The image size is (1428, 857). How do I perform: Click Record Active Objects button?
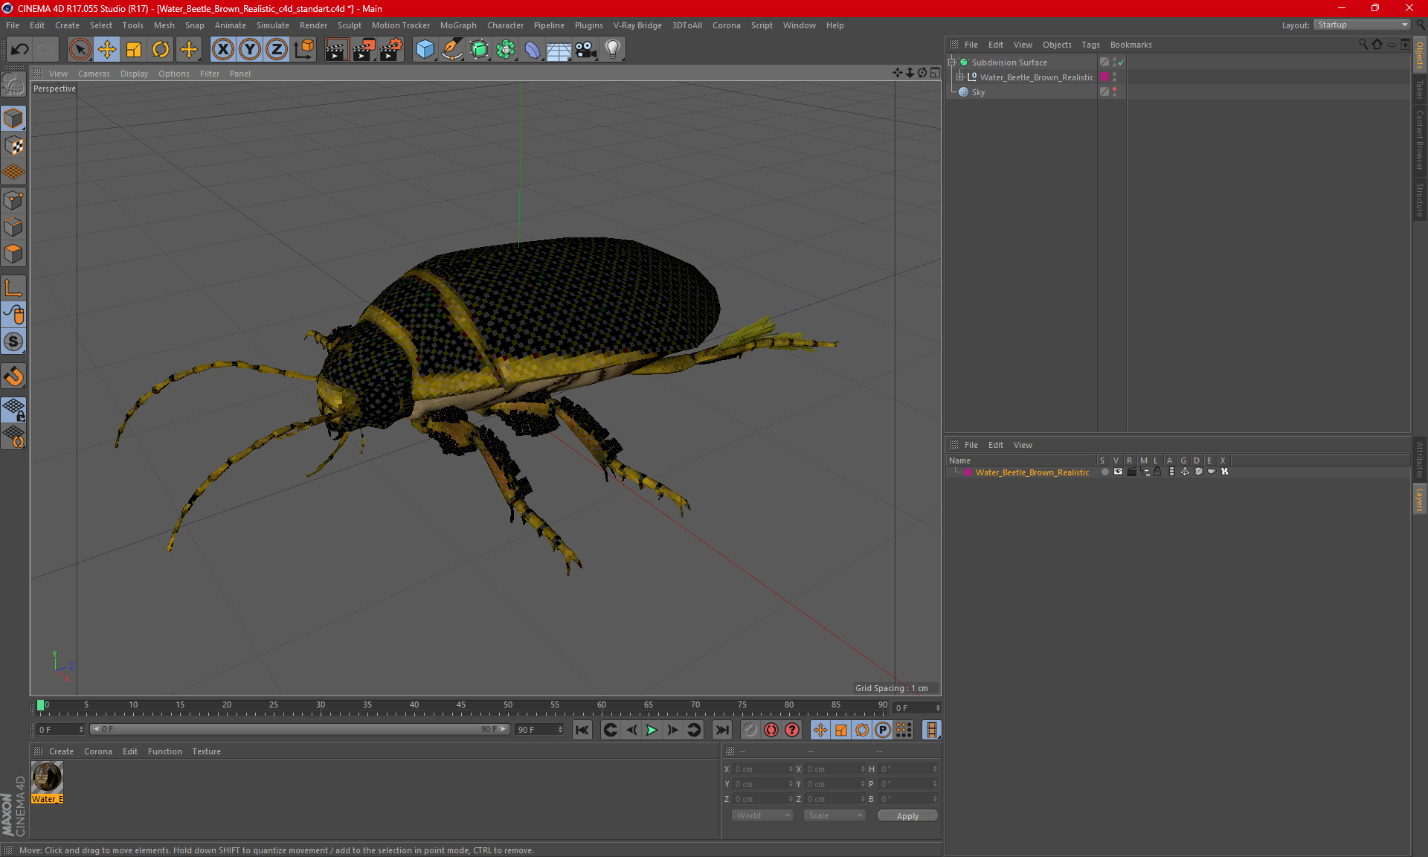pos(750,730)
